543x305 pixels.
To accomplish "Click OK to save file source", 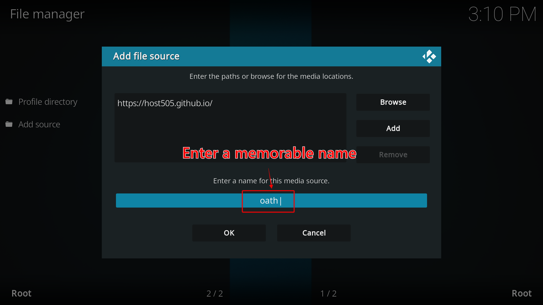I will pos(229,233).
